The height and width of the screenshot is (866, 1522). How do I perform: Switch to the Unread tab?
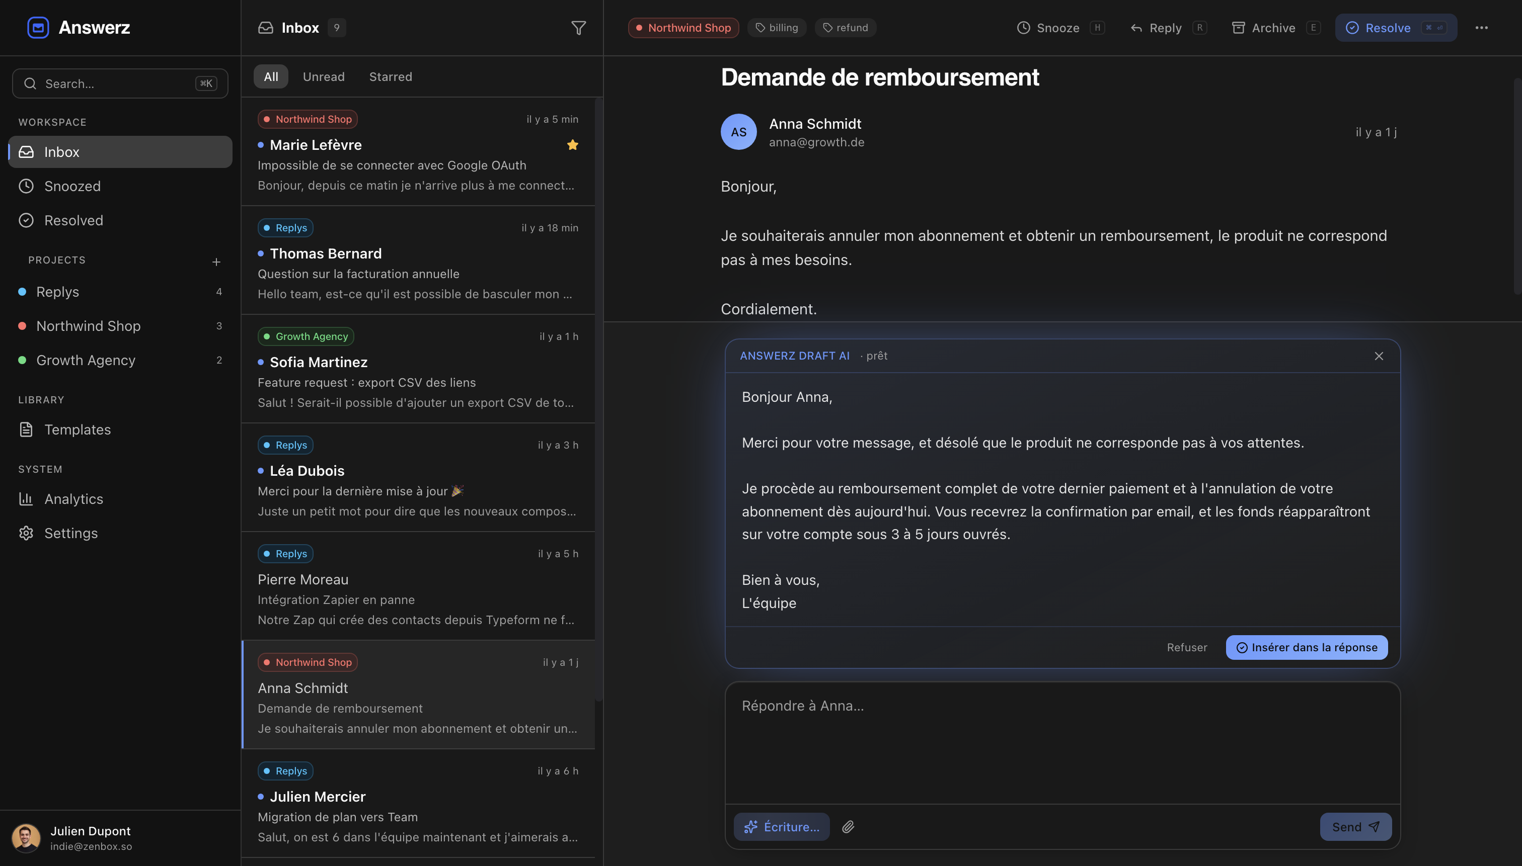tap(324, 76)
